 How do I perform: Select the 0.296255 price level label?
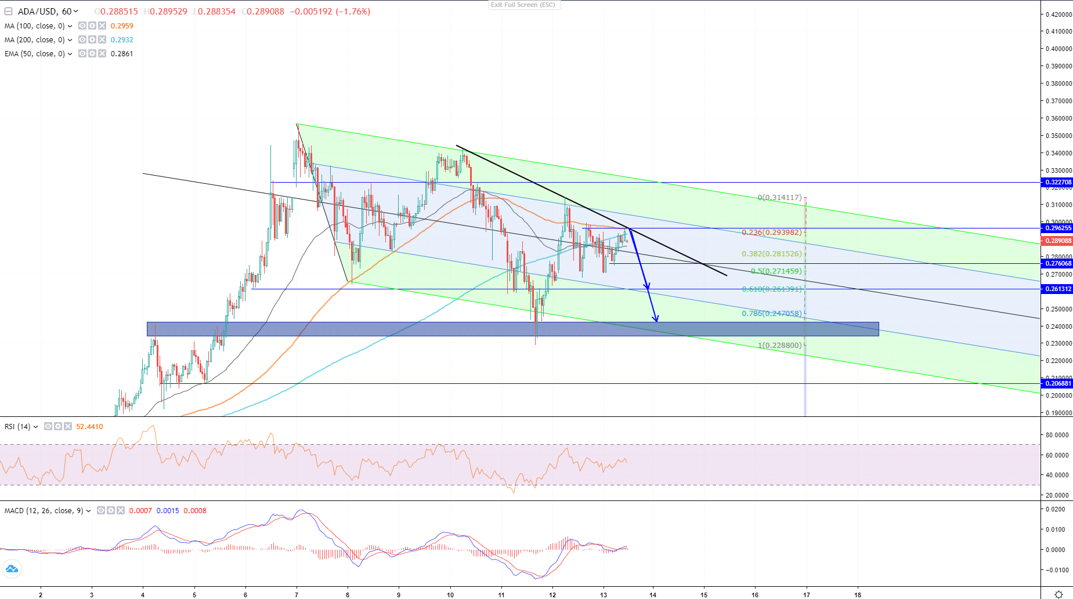click(1058, 228)
